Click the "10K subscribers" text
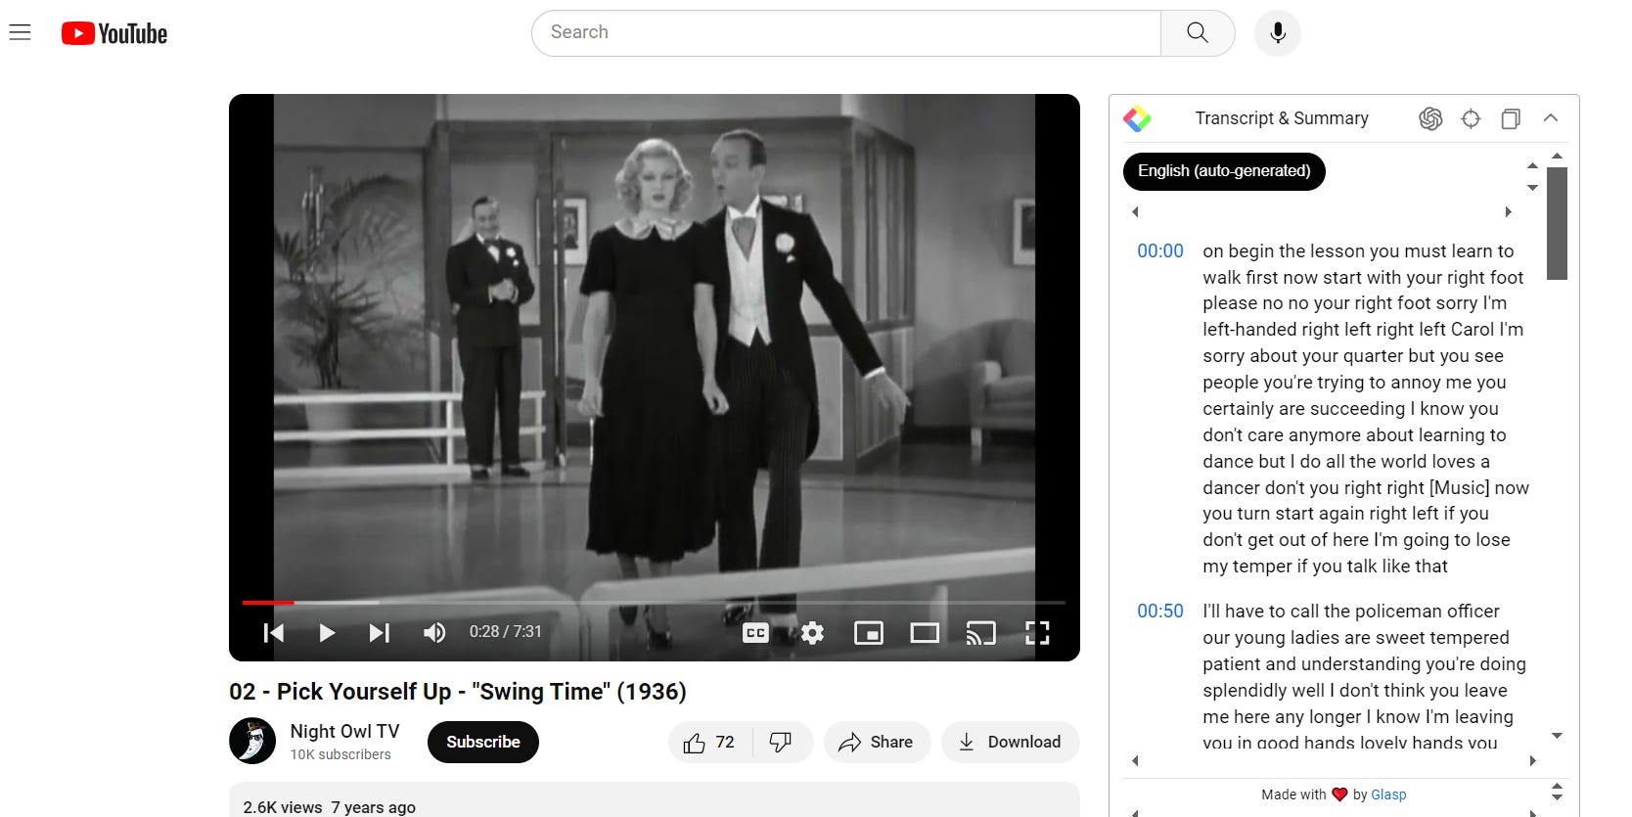Image resolution: width=1632 pixels, height=817 pixels. coord(340,754)
